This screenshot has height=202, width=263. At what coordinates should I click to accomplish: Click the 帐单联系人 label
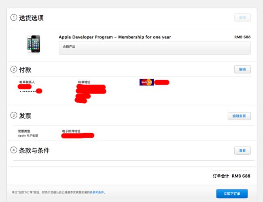27,82
